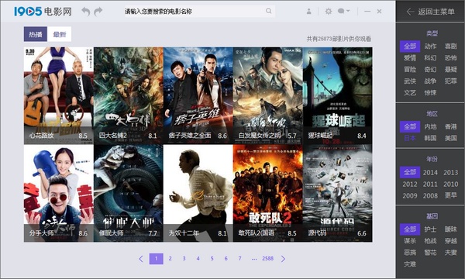Open 白发魔女传之明 movie poster
The width and height of the screenshot is (465, 279).
pyautogui.click(x=268, y=95)
